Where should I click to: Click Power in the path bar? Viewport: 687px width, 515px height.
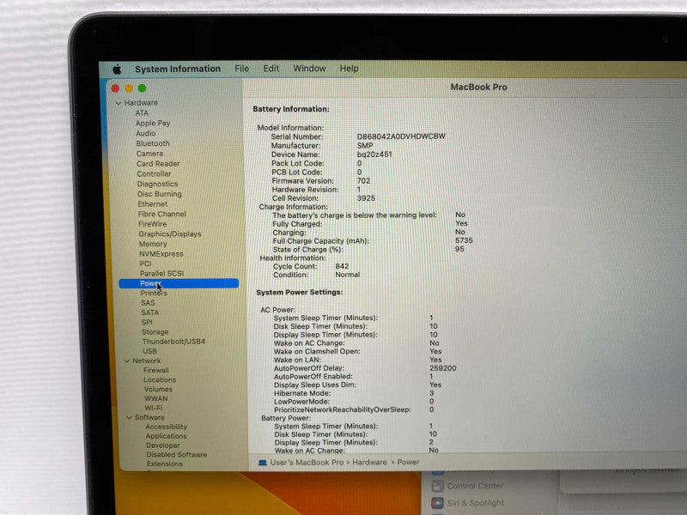pyautogui.click(x=408, y=462)
